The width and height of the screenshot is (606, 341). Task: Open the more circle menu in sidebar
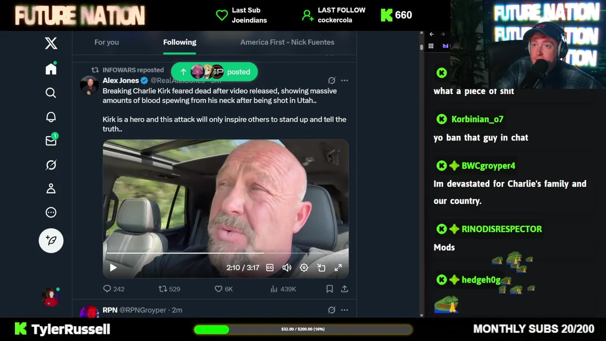pyautogui.click(x=51, y=213)
